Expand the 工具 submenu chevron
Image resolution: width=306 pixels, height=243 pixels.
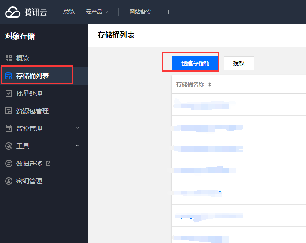pos(77,146)
